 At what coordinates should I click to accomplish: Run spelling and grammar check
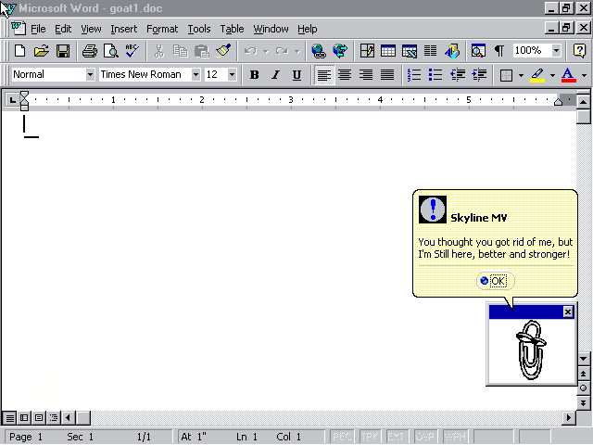click(132, 51)
